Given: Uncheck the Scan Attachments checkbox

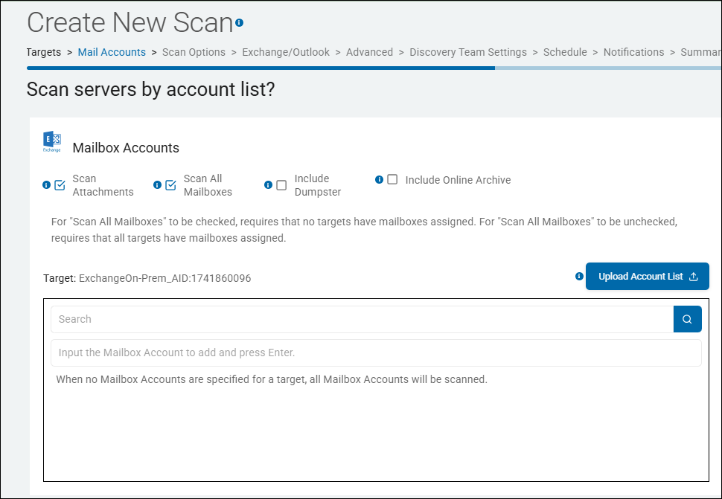Looking at the screenshot, I should tap(60, 185).
